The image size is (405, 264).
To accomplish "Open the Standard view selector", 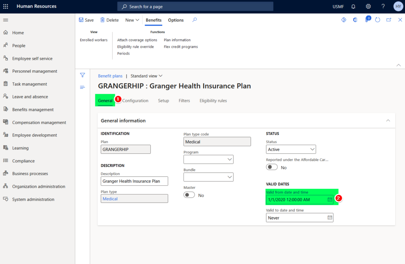I will point(146,76).
